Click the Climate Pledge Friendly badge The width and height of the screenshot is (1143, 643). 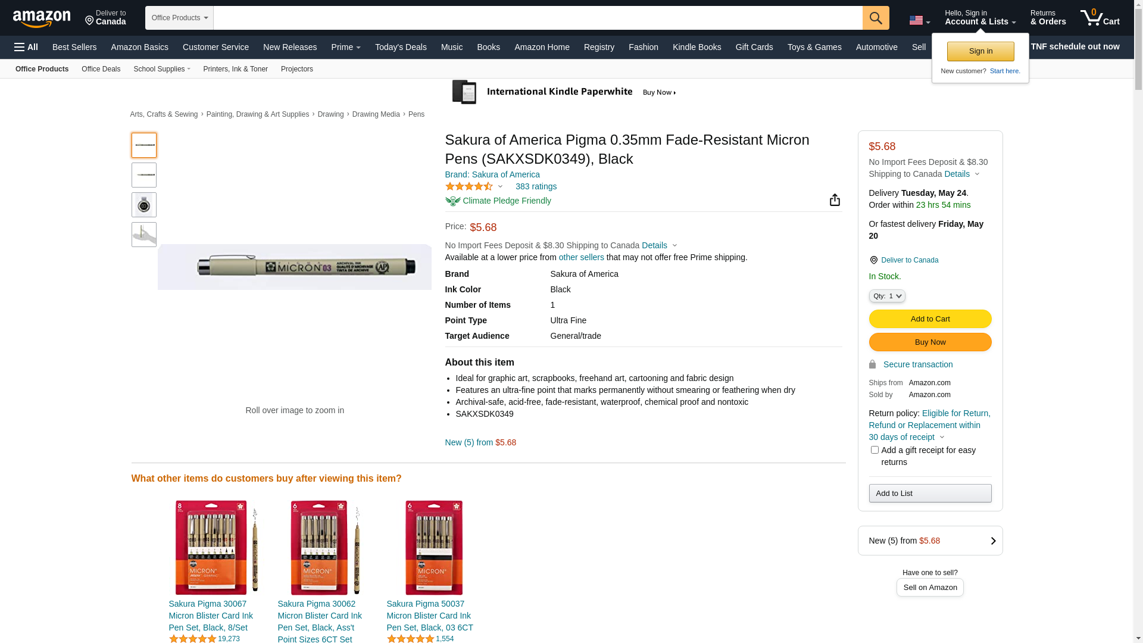click(x=498, y=201)
